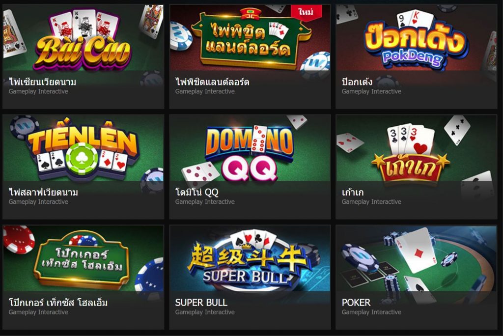The height and width of the screenshot is (336, 503).
Task: Click the ไพ่พิชิตแลนด์ลอร์ด title text
Action: click(212, 82)
